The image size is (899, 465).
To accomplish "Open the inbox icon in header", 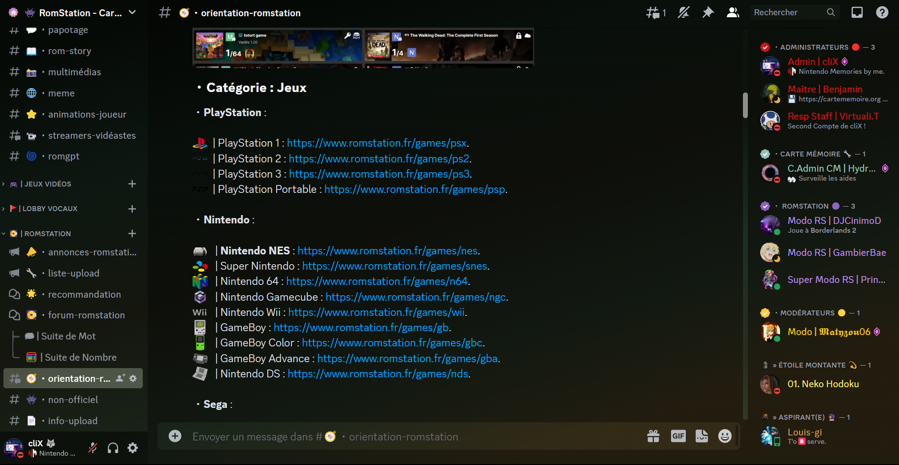I will point(857,13).
